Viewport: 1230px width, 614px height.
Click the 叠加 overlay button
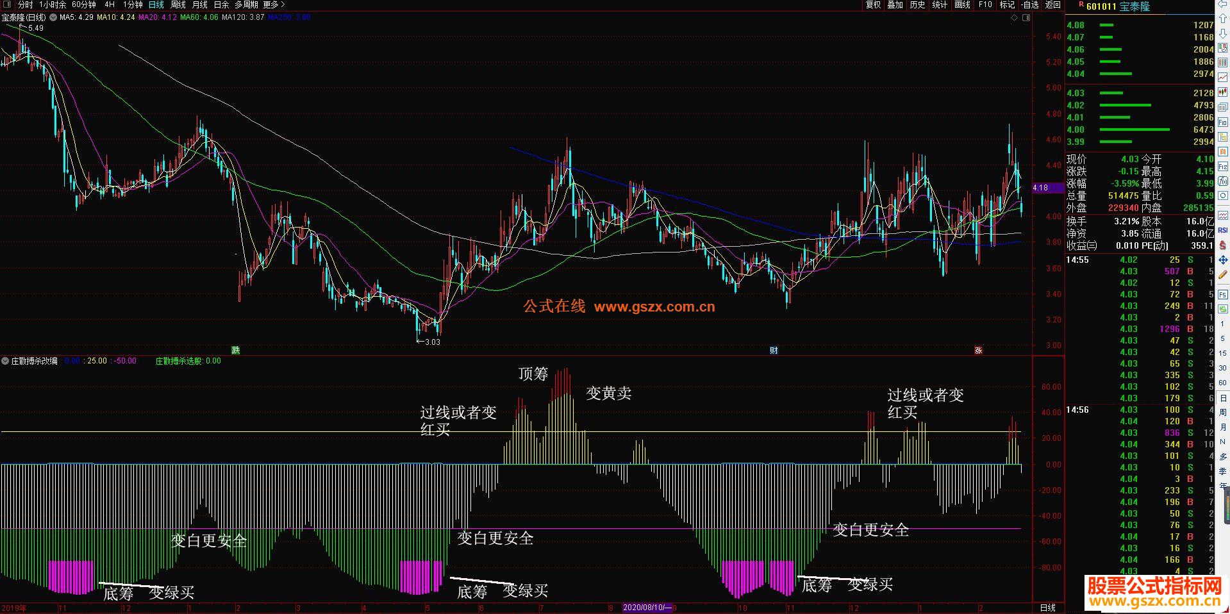(x=895, y=4)
